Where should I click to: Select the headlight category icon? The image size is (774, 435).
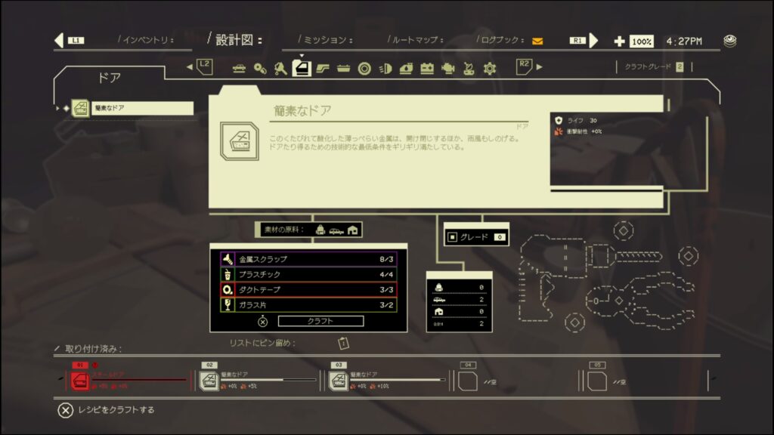[x=385, y=69]
